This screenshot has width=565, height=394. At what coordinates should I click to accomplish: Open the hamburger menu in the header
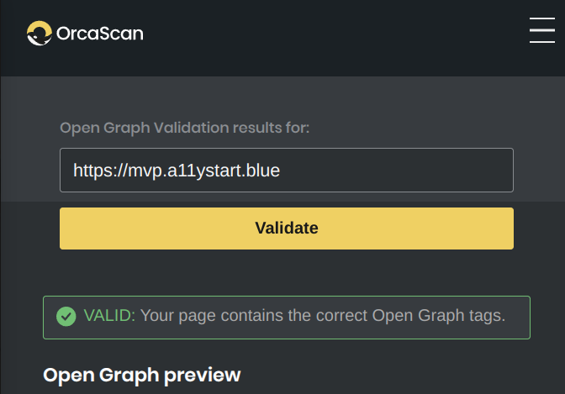(542, 30)
